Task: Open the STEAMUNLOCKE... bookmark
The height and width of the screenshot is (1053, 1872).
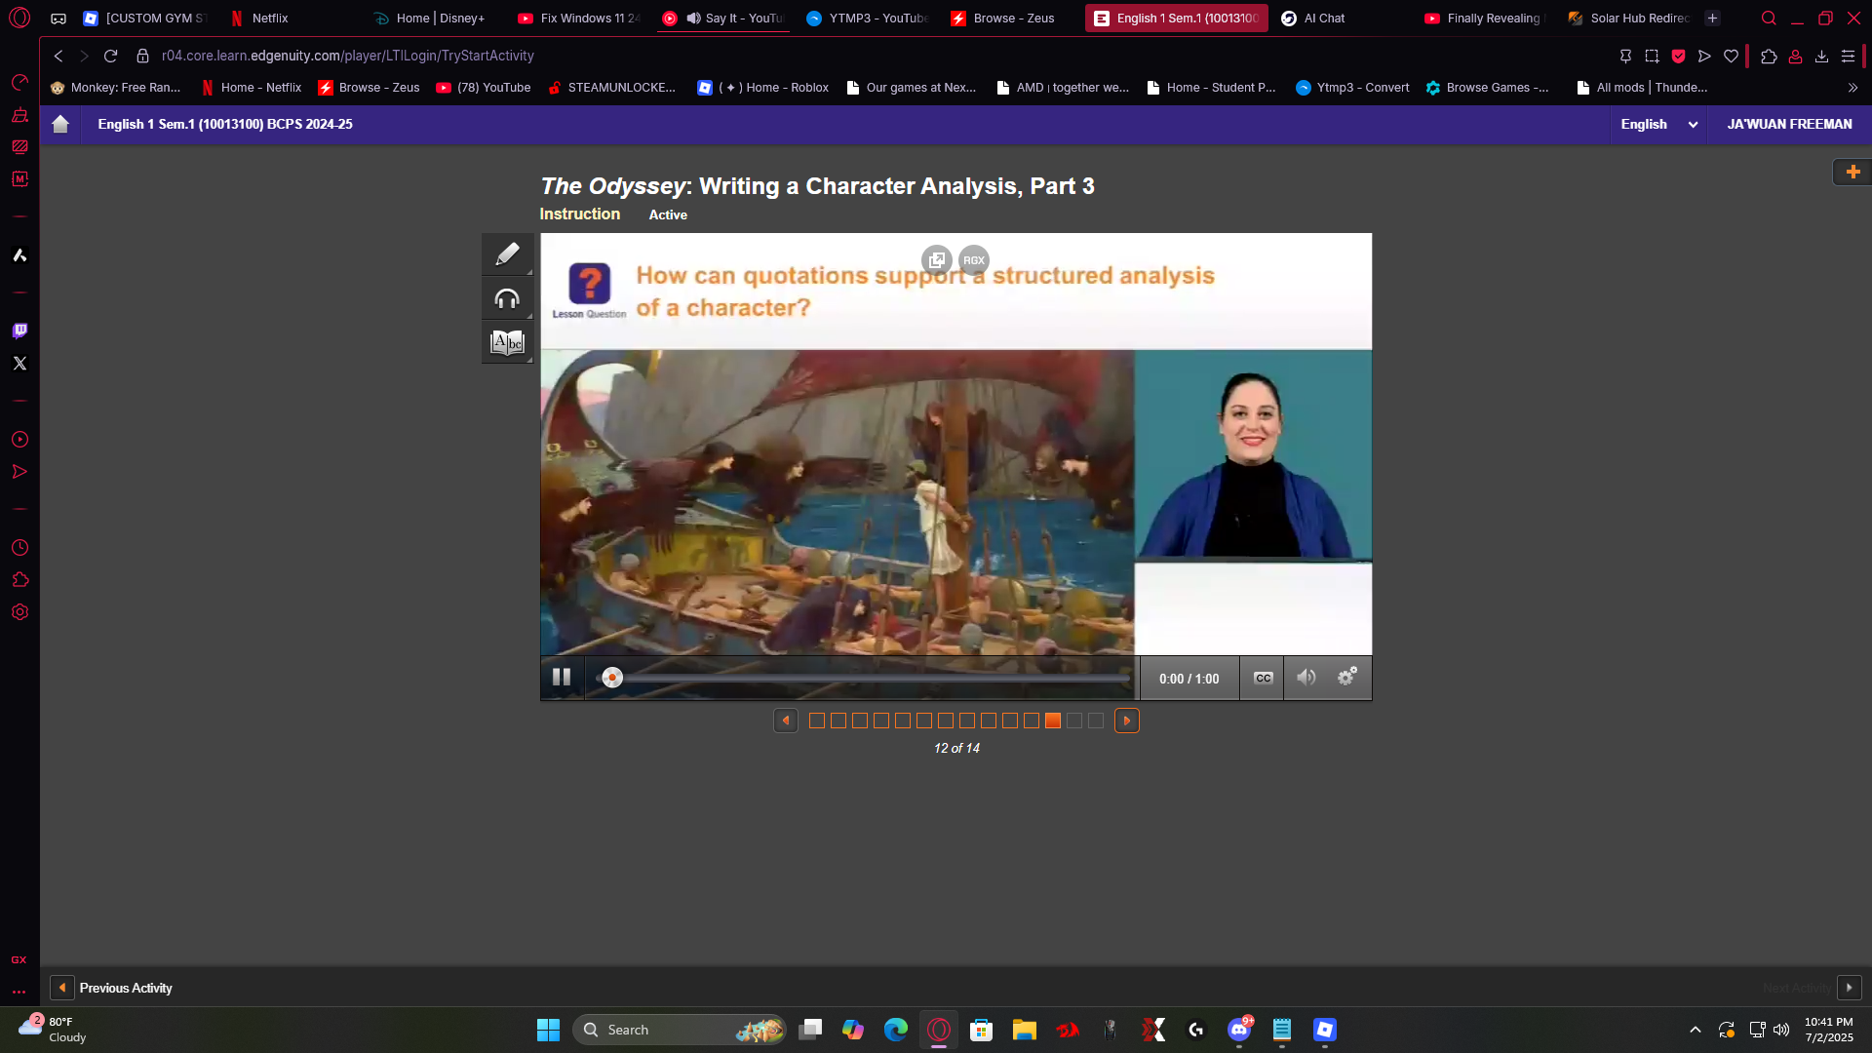Action: click(612, 88)
